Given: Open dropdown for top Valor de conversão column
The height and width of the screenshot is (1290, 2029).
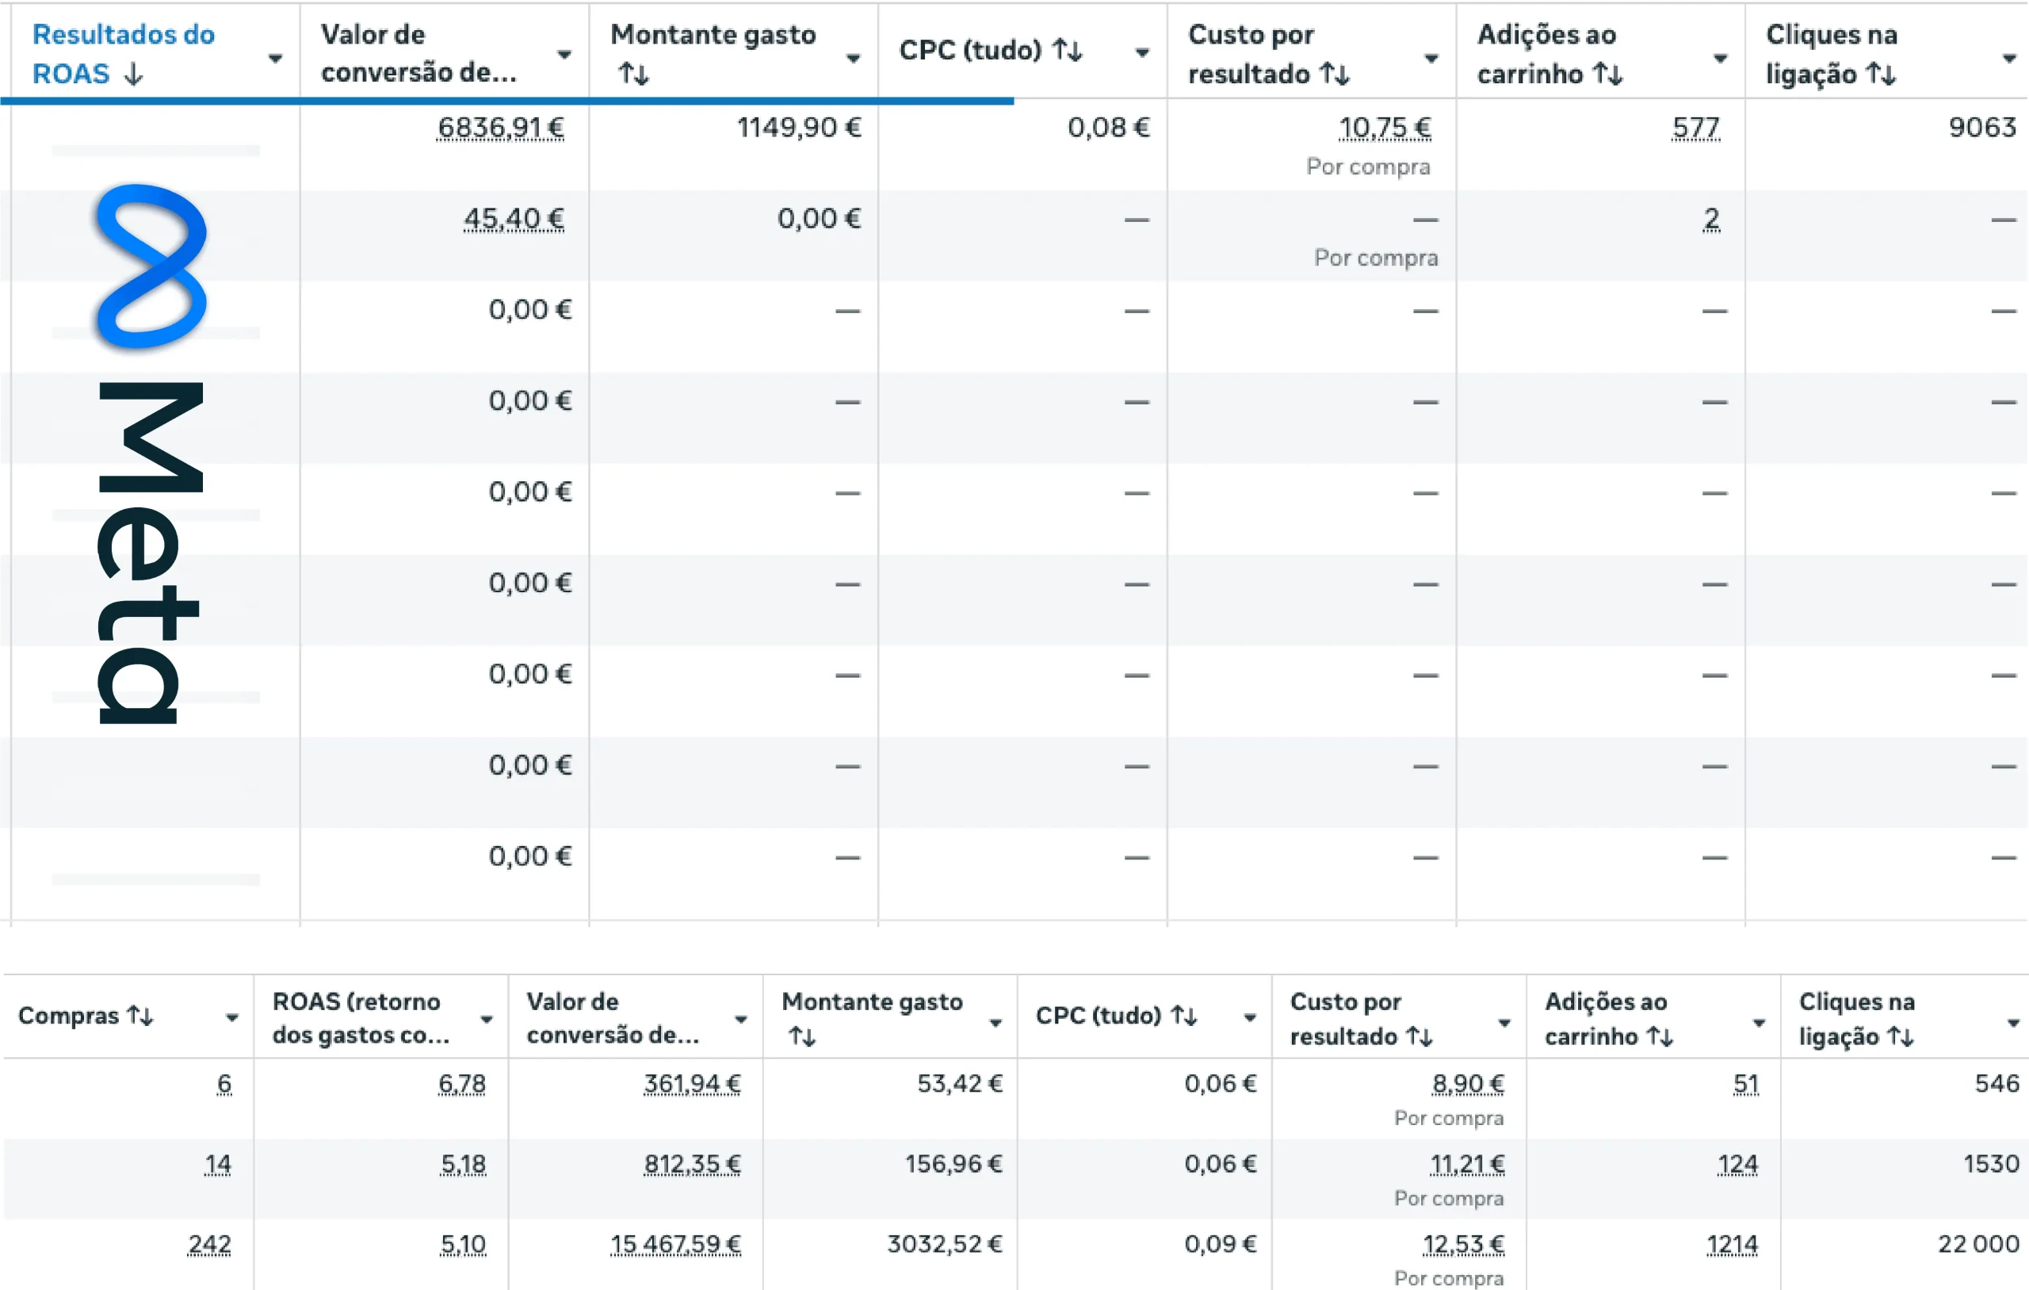Looking at the screenshot, I should pyautogui.click(x=564, y=55).
